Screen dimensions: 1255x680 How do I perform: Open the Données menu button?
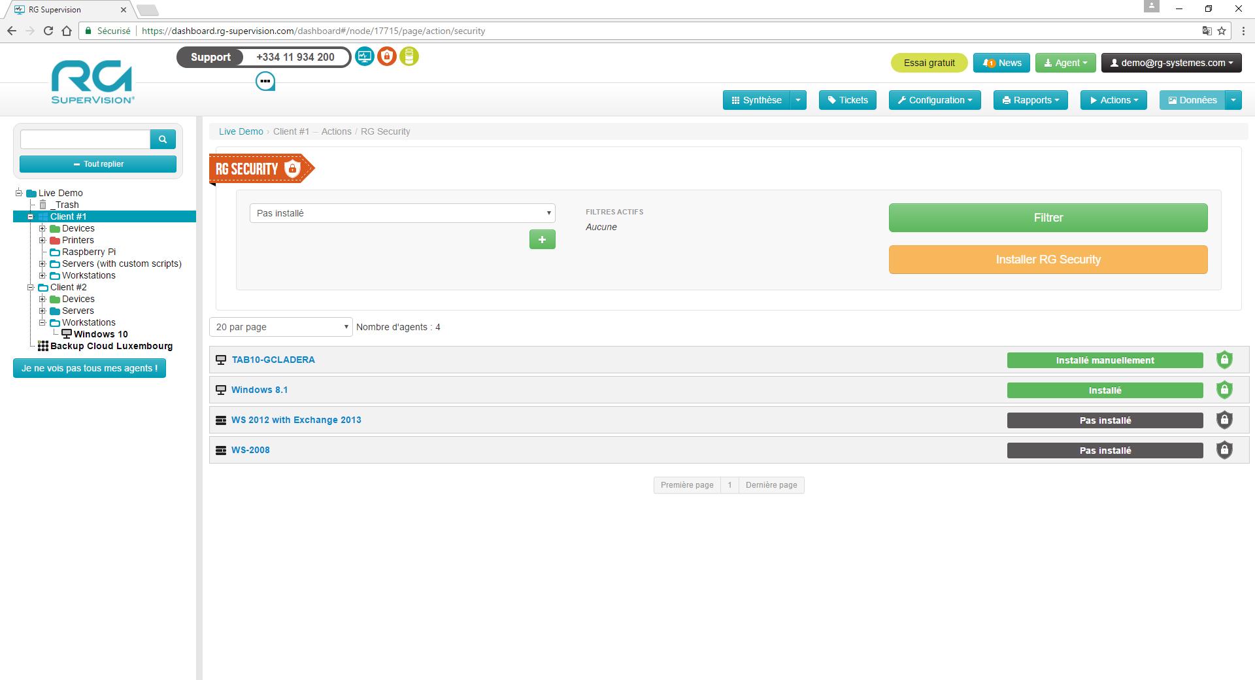[x=1192, y=100]
